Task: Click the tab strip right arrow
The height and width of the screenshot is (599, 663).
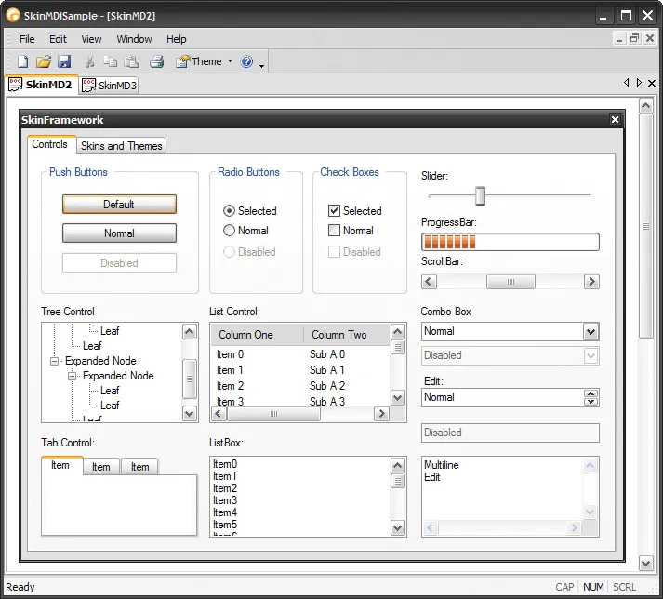Action: pos(639,83)
